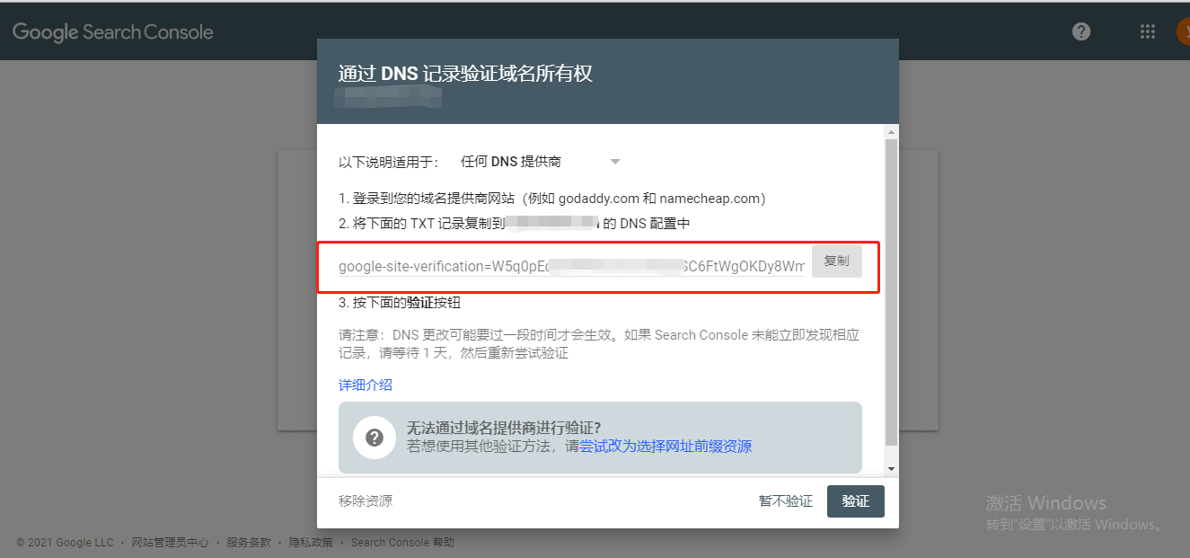Click the google-site-verification TXT record field
The height and width of the screenshot is (558, 1190).
[x=570, y=267]
